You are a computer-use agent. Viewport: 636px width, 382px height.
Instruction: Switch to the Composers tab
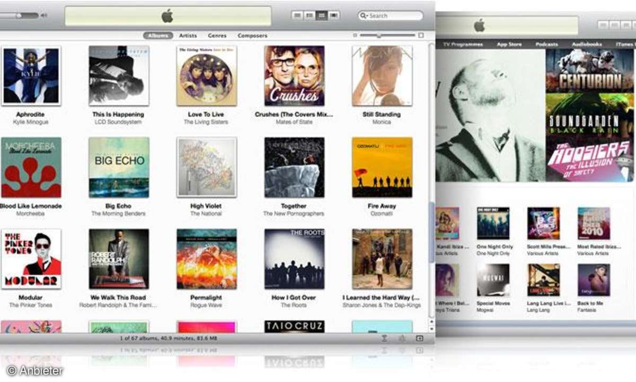click(252, 36)
